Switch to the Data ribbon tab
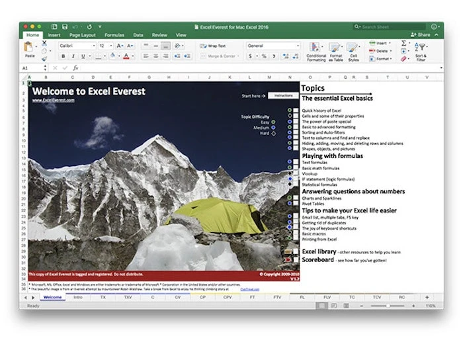463x348 pixels. pyautogui.click(x=138, y=35)
